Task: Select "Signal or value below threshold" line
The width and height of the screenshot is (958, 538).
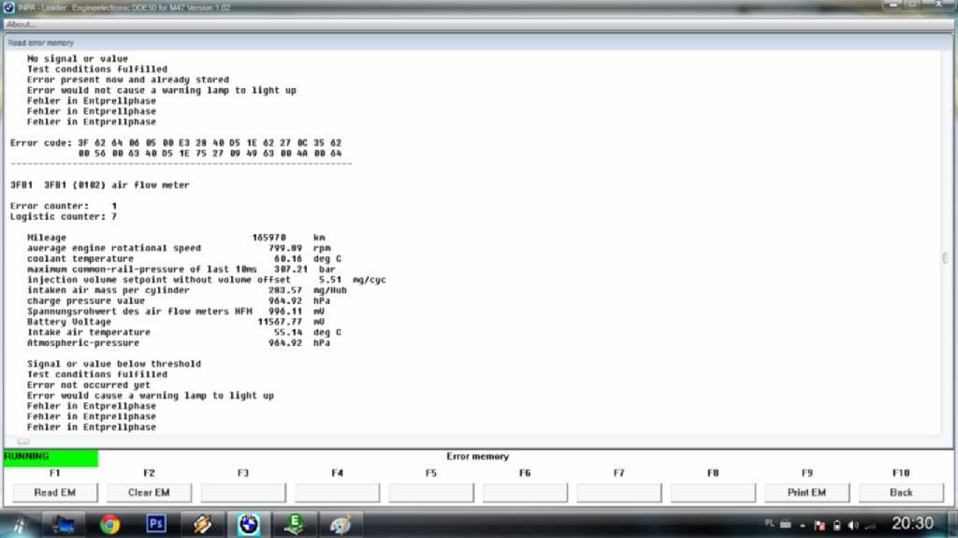Action: pos(113,364)
